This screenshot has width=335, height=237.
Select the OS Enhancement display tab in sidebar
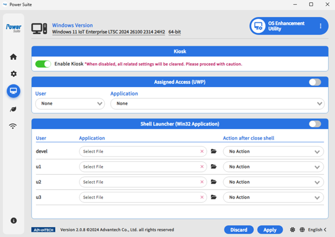click(13, 91)
